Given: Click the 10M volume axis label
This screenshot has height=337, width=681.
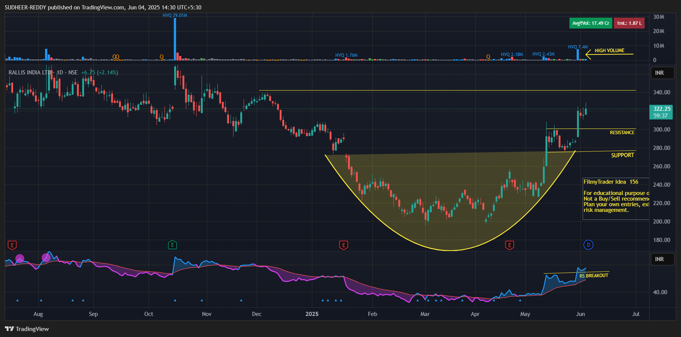Looking at the screenshot, I should [658, 46].
